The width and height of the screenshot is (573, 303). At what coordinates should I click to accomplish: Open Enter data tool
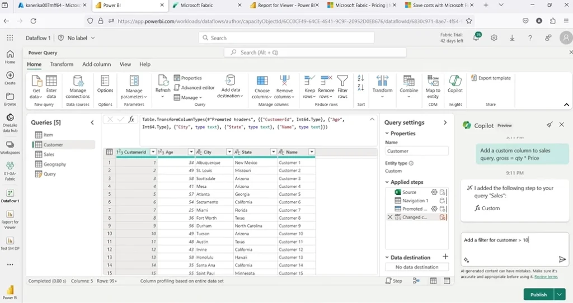51,87
